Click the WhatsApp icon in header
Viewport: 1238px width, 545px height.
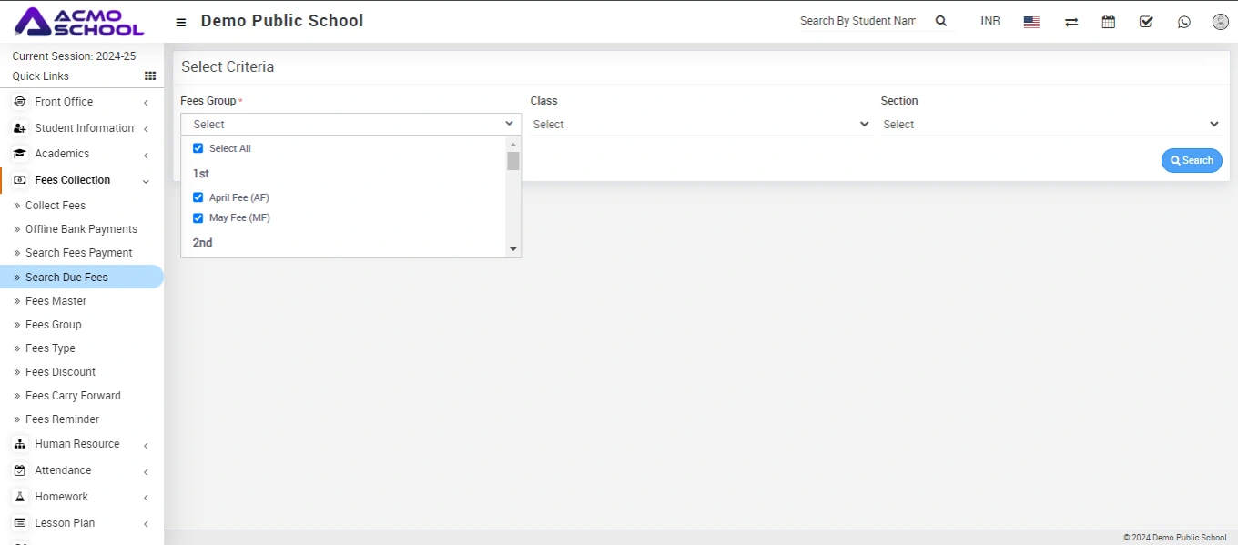[1183, 22]
